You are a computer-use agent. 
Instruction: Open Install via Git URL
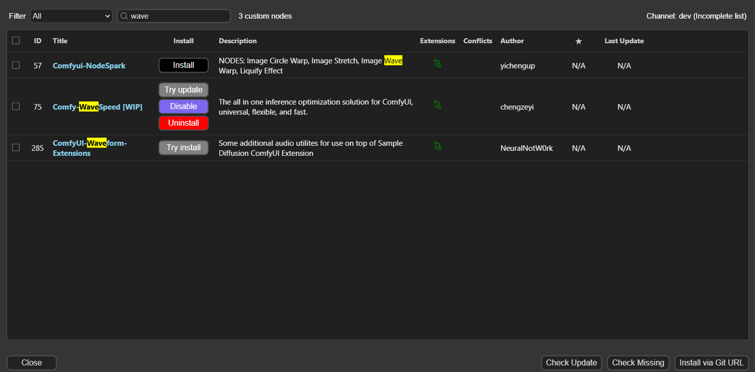coord(712,363)
